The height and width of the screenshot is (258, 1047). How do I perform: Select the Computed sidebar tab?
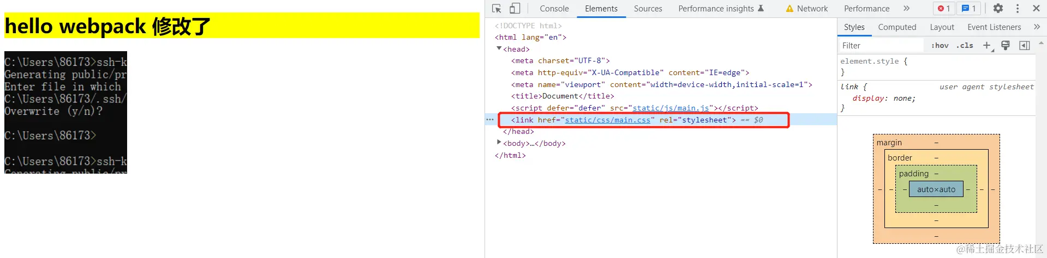[x=897, y=27]
